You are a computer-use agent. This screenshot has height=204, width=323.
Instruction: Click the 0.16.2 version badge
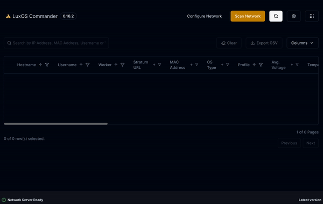[x=68, y=16]
